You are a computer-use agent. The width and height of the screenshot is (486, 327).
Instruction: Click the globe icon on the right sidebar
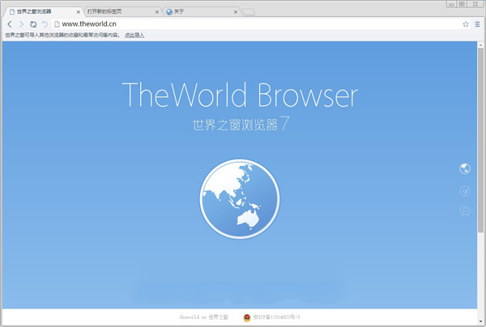(x=465, y=168)
